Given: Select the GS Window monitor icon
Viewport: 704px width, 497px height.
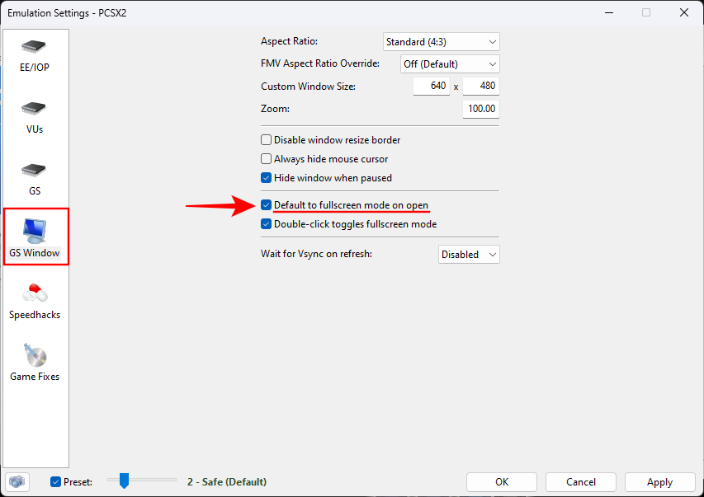Looking at the screenshot, I should point(35,231).
